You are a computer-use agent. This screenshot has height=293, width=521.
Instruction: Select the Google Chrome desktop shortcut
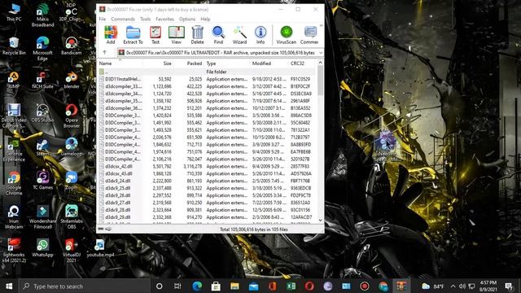(14, 183)
